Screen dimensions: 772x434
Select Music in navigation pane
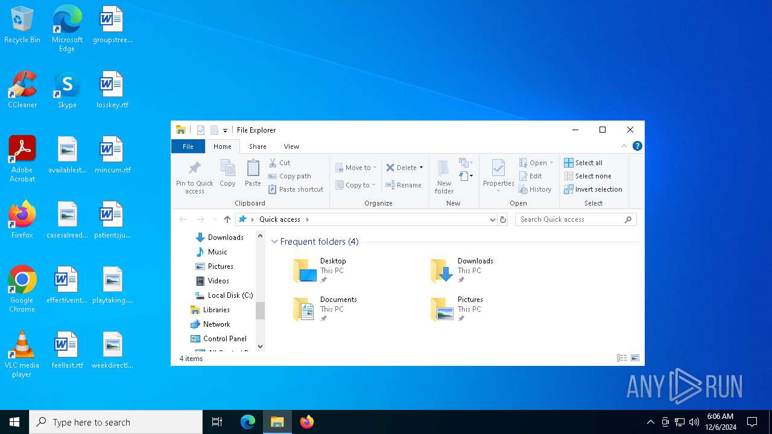(212, 252)
